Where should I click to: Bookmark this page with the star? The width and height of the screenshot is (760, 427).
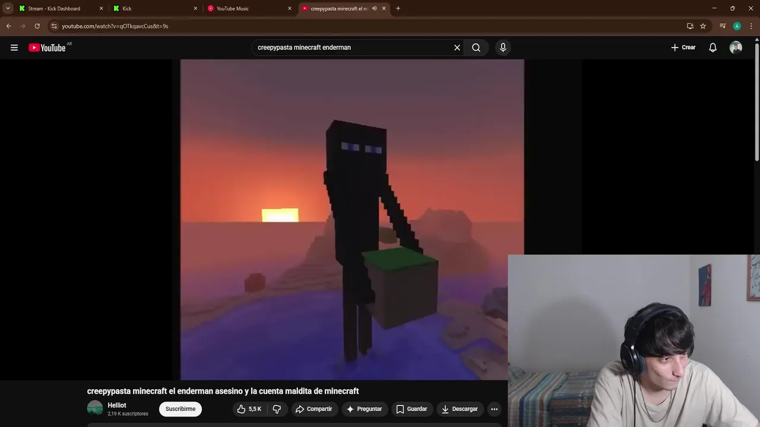tap(703, 26)
